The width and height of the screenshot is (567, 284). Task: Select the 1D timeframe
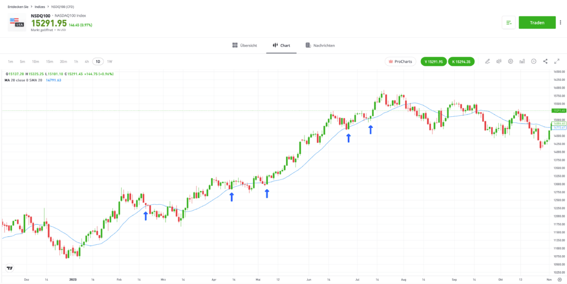point(98,61)
